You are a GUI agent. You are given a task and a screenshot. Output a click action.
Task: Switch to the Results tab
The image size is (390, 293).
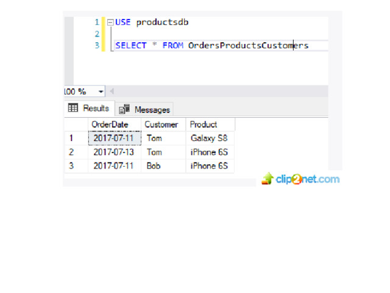coord(89,108)
